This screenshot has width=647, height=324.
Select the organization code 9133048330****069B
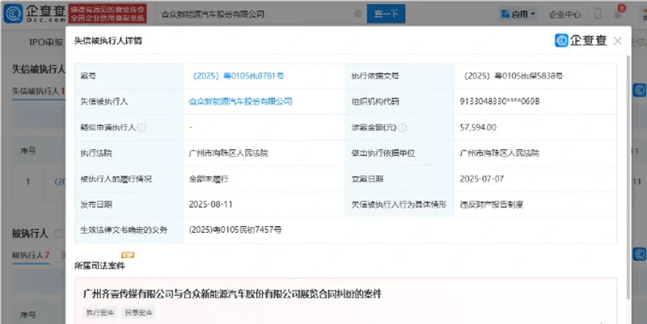tap(499, 102)
